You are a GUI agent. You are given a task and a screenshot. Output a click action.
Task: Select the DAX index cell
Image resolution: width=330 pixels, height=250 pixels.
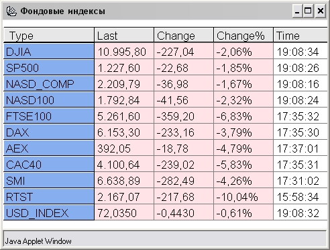pyautogui.click(x=49, y=132)
